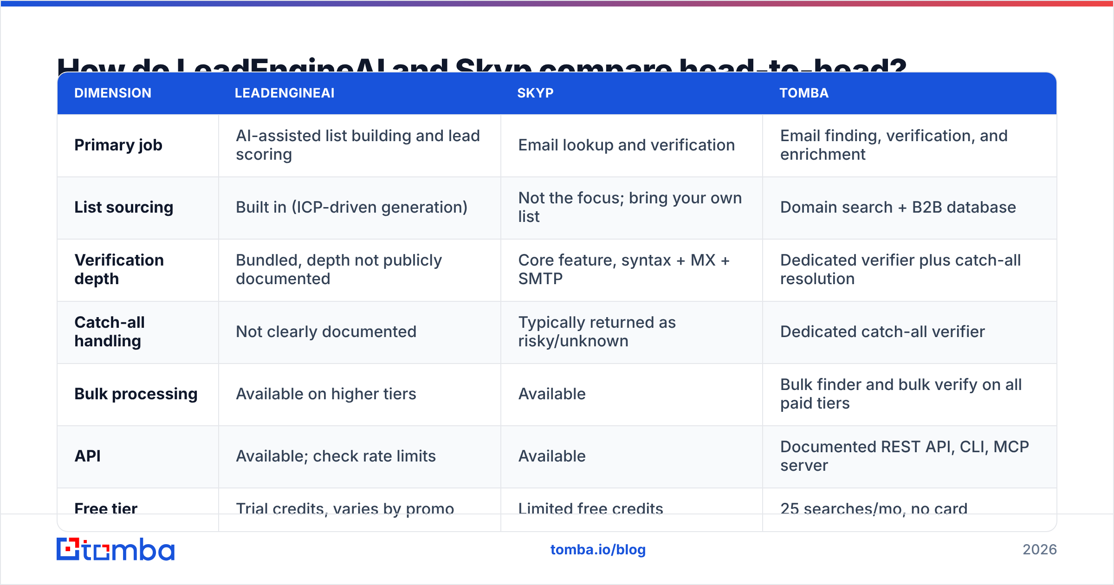Screen dimensions: 1114x585
Task: Click 'Not the focus; bring your own list'
Action: [x=630, y=207]
